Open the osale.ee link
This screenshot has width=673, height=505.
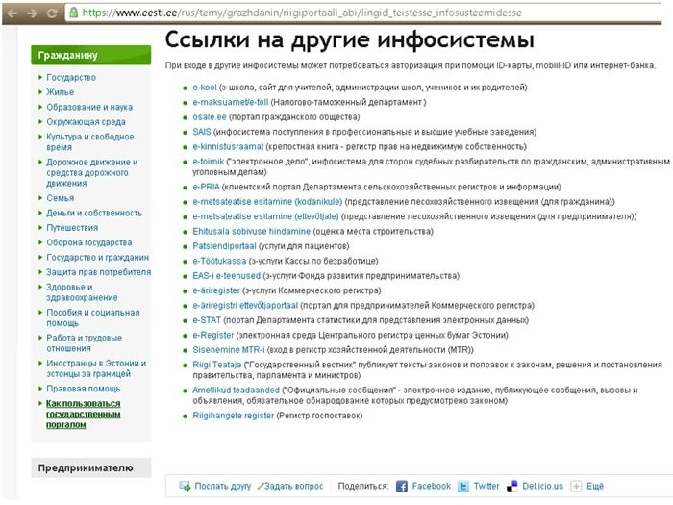point(210,117)
